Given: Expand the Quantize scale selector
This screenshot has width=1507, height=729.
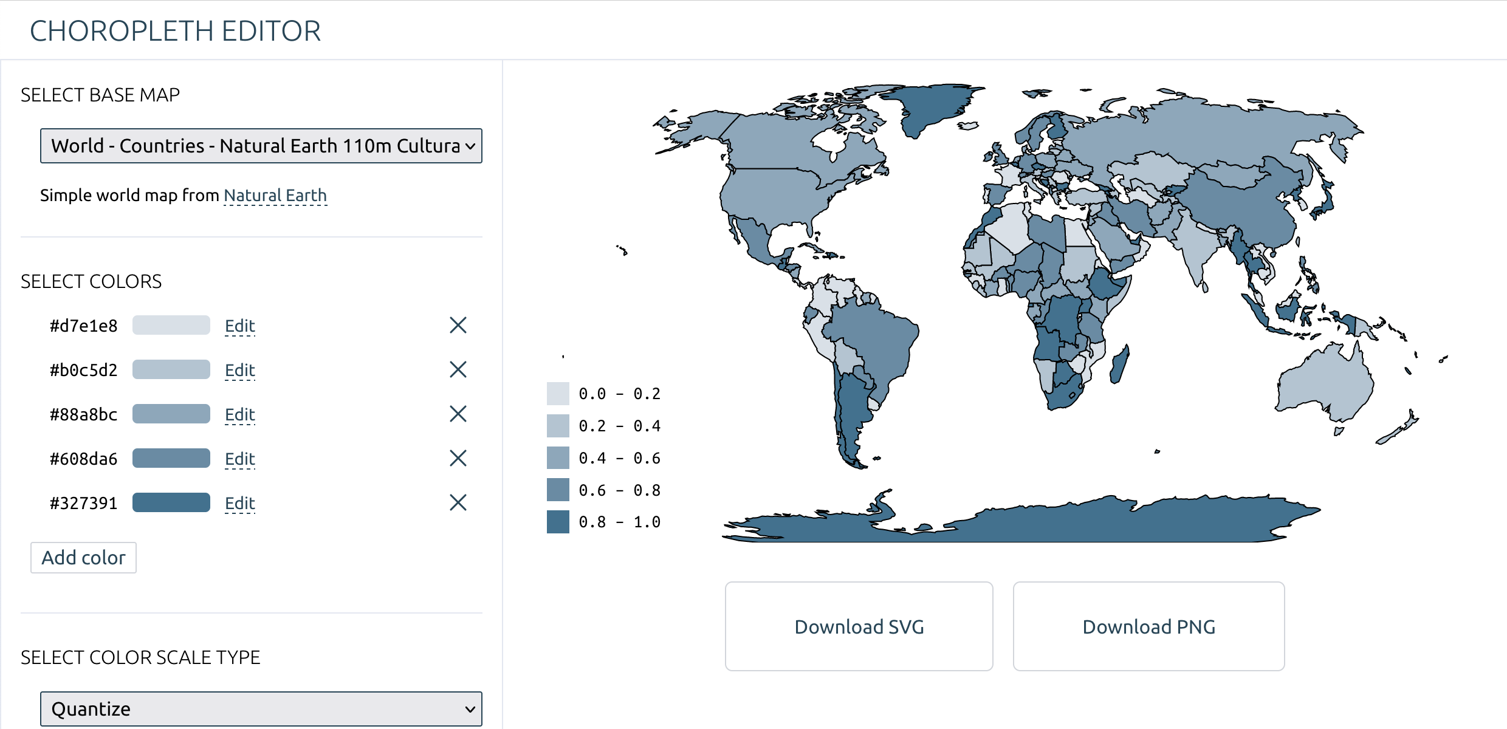Looking at the screenshot, I should (x=261, y=708).
